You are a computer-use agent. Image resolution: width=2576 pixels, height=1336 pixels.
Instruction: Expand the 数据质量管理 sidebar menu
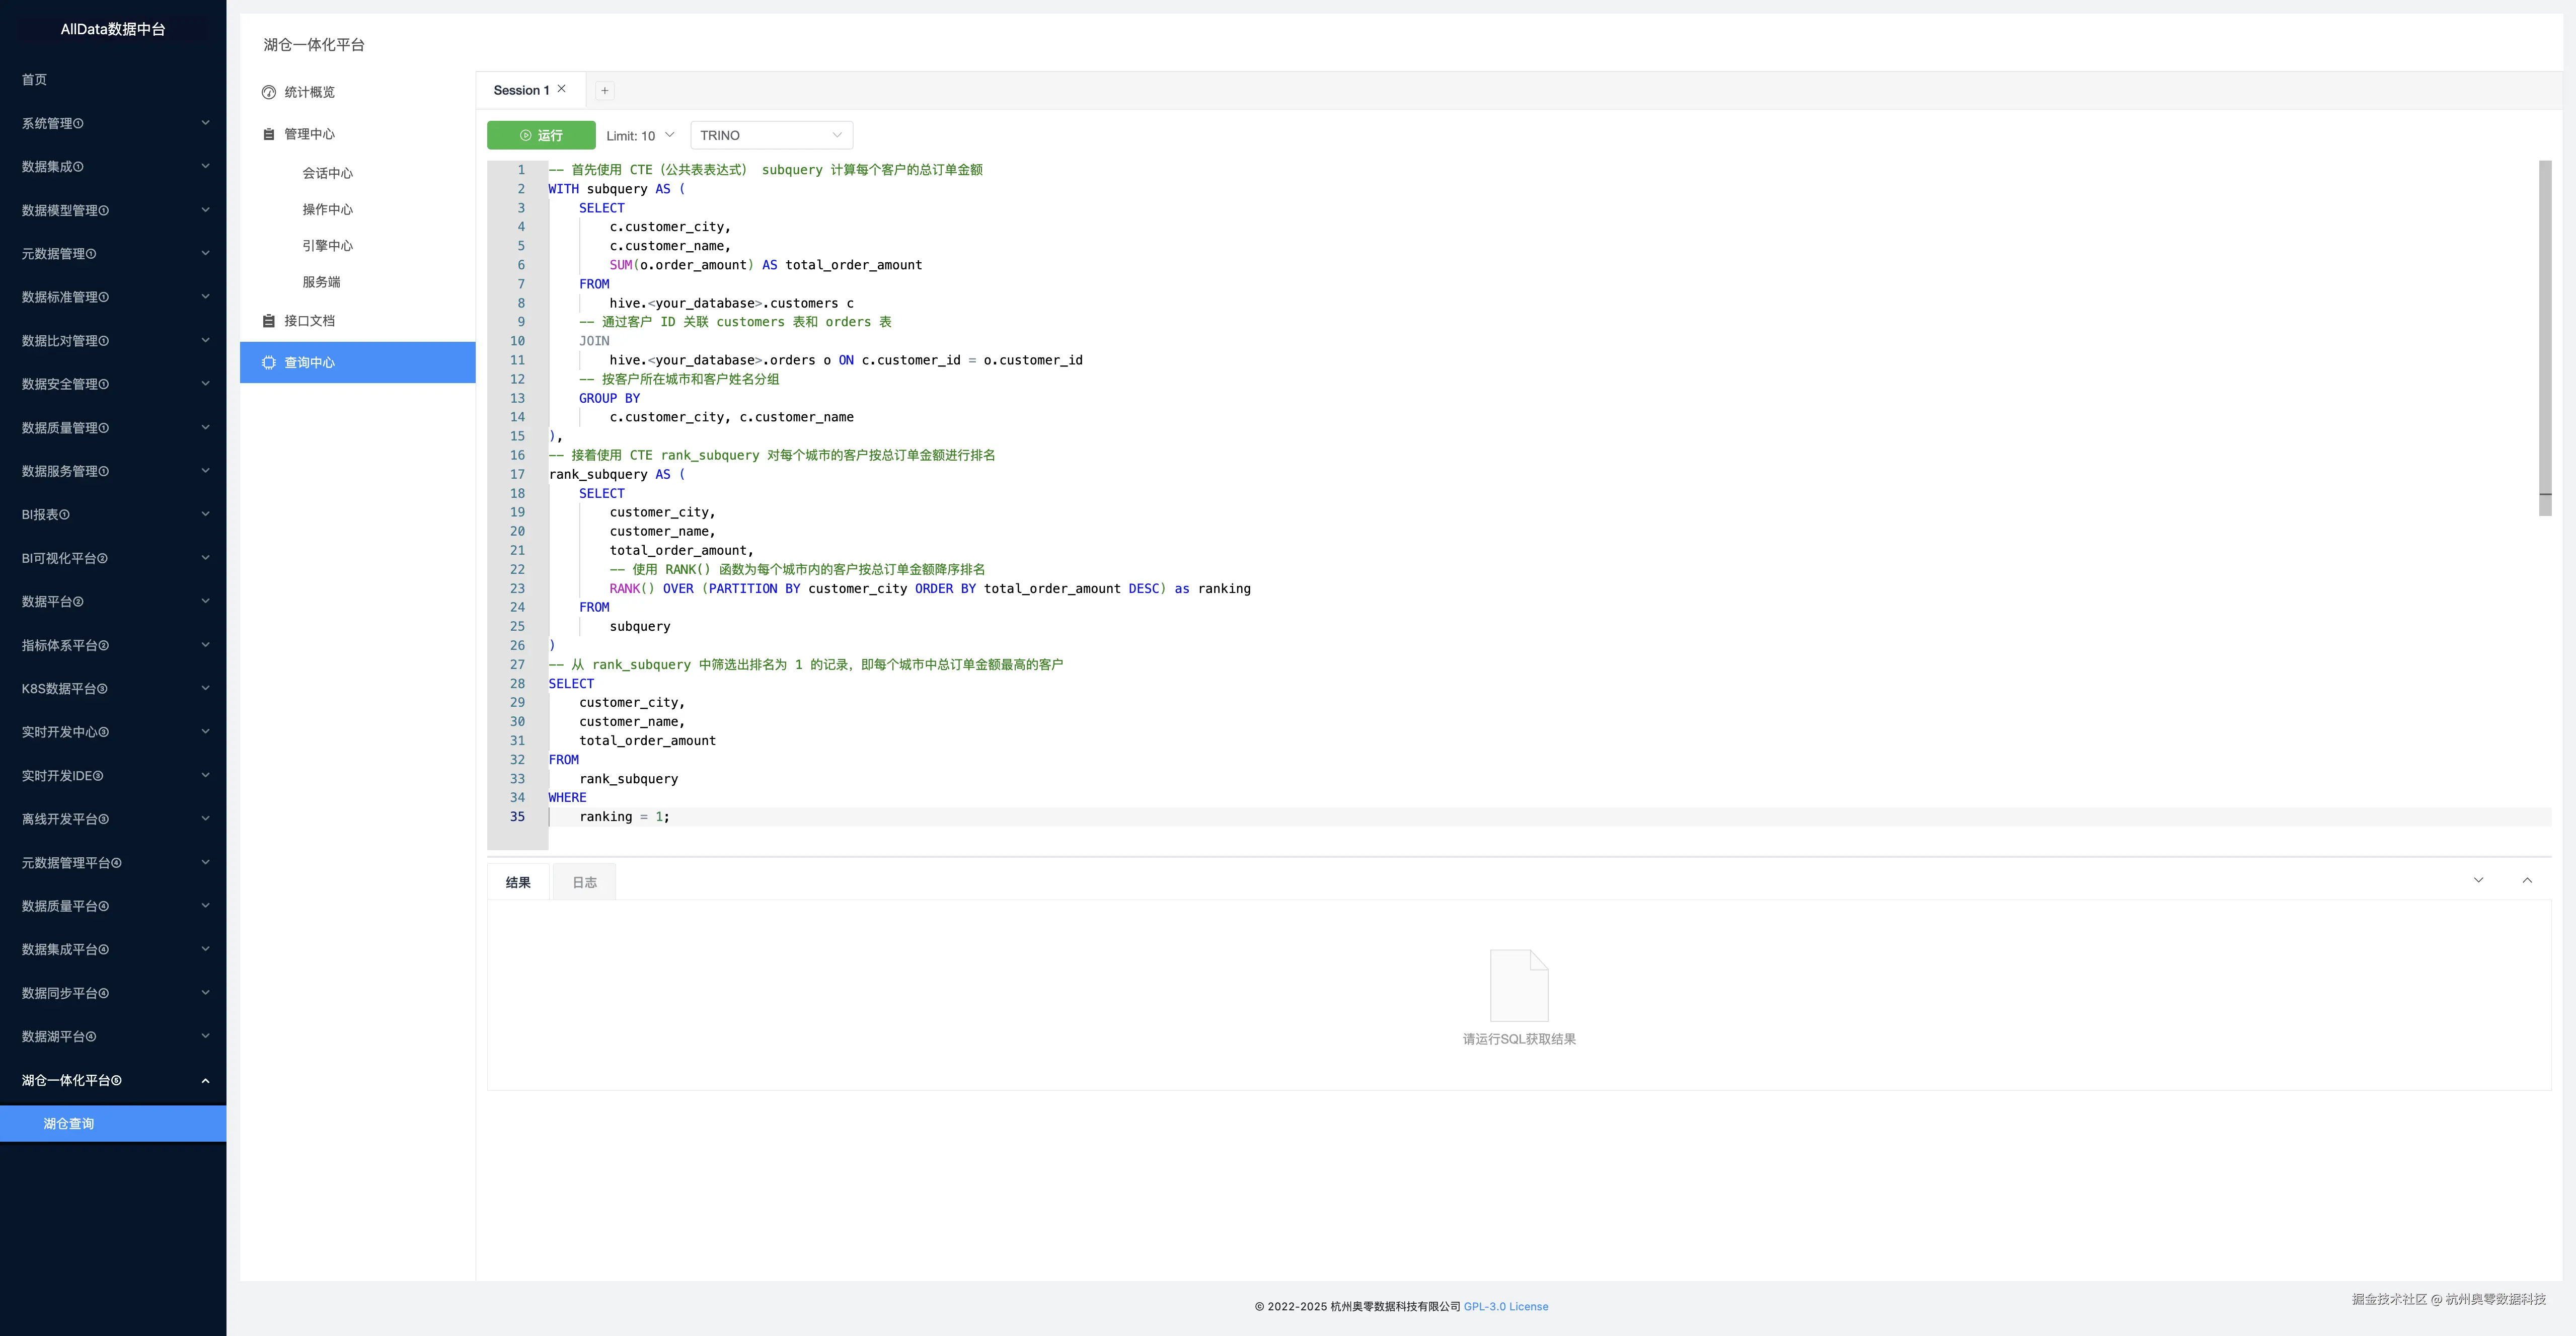coord(113,428)
